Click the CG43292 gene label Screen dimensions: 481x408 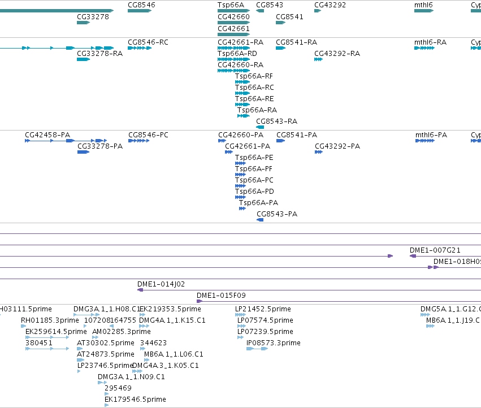[x=330, y=5]
